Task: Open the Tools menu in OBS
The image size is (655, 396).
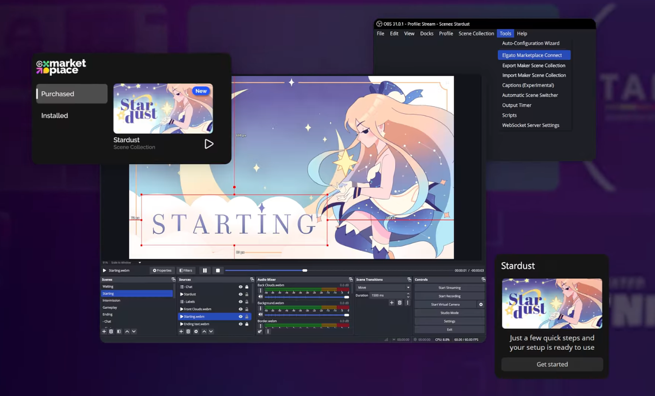Action: 505,33
